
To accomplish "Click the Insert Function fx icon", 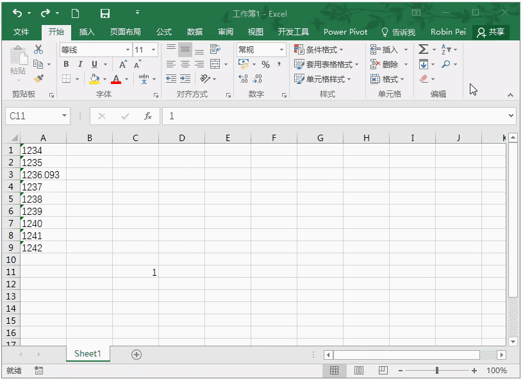I will pos(148,116).
